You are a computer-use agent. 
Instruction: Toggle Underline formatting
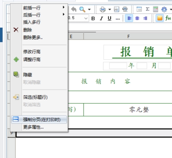click(110, 19)
